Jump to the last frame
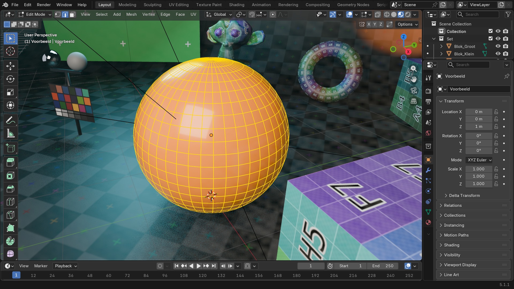Viewport: 514px width, 289px height. (x=214, y=266)
